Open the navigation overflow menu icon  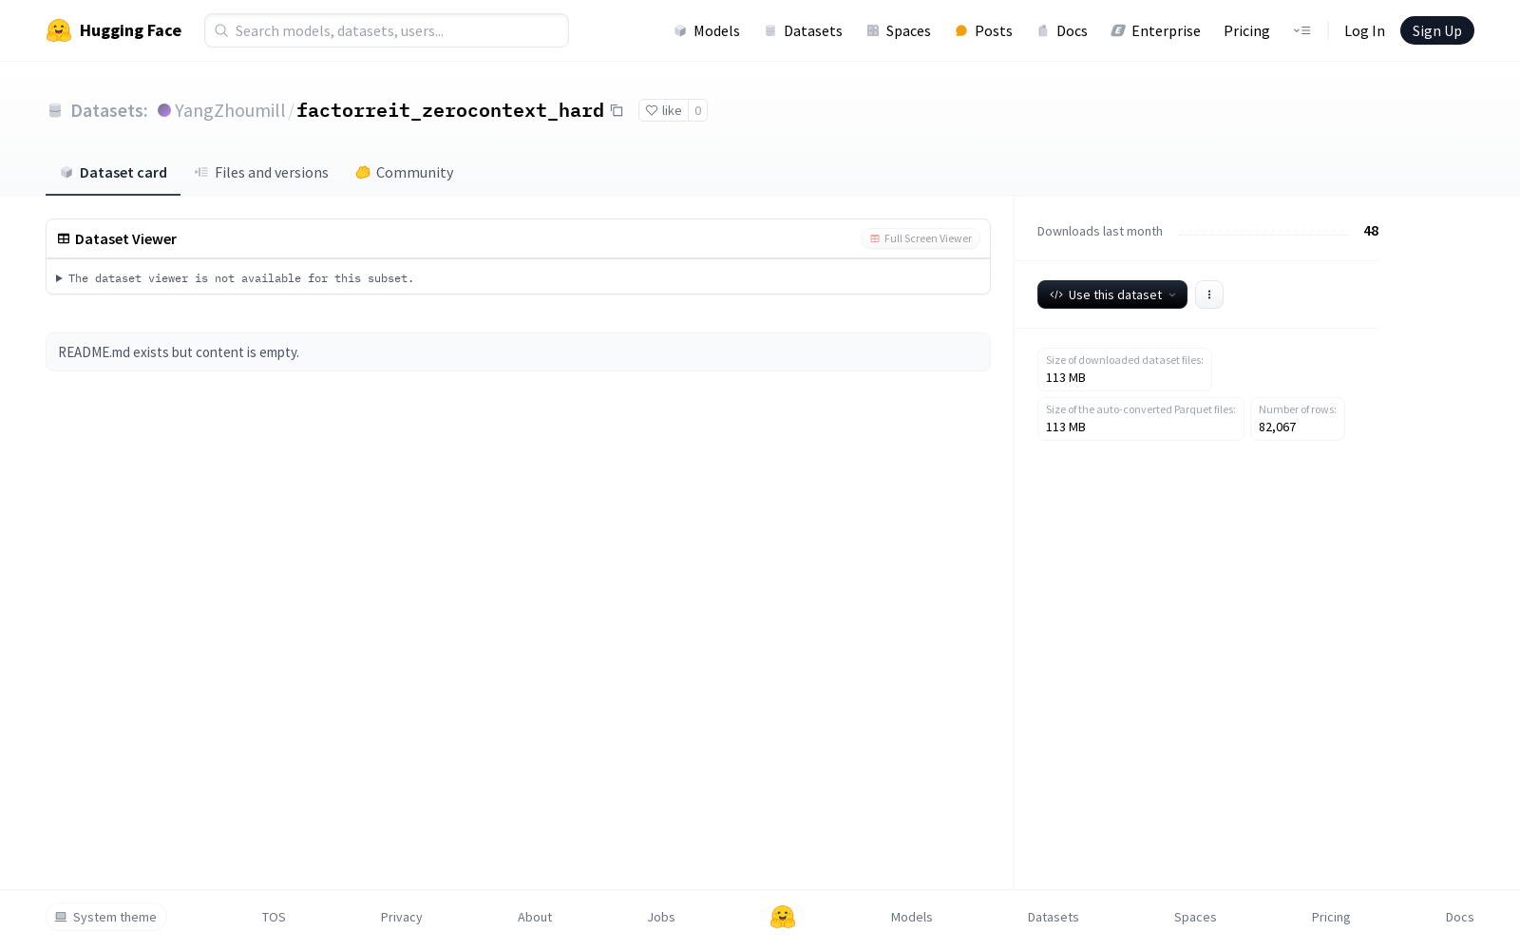[x=1301, y=30]
